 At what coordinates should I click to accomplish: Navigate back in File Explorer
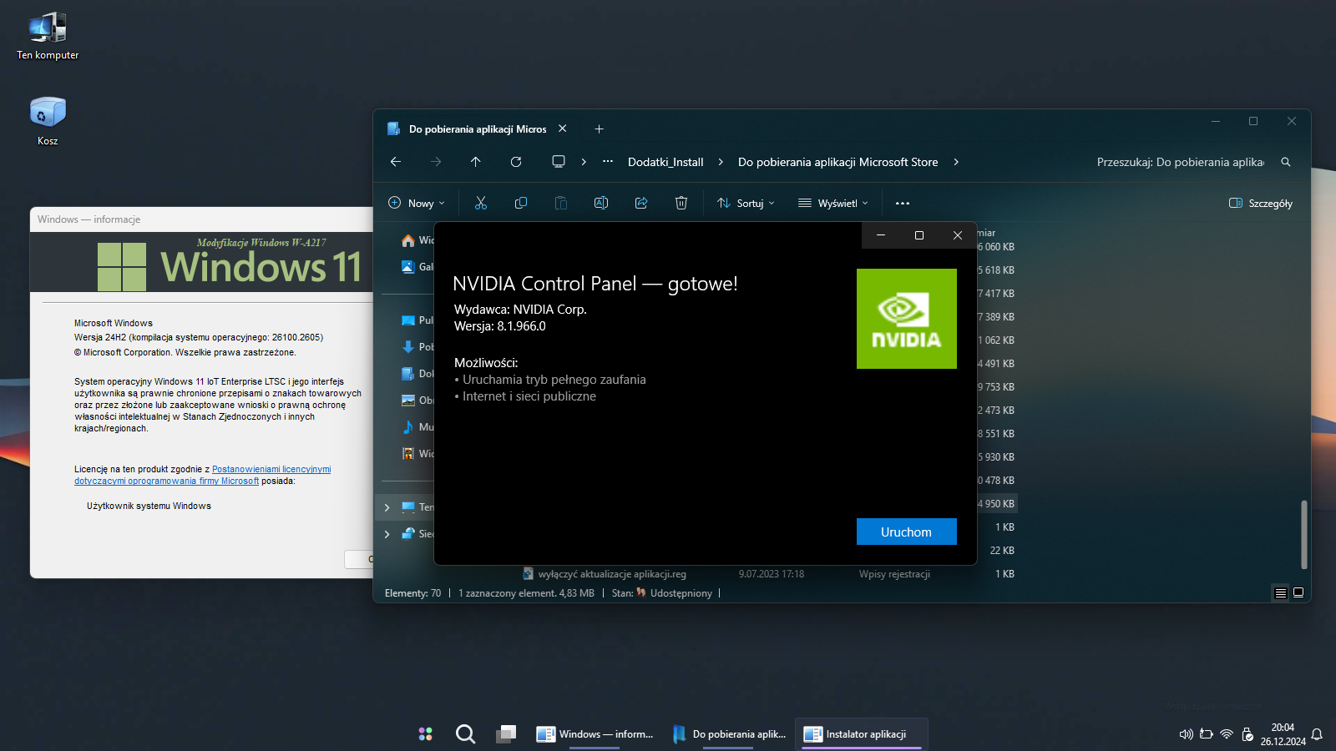pyautogui.click(x=396, y=162)
